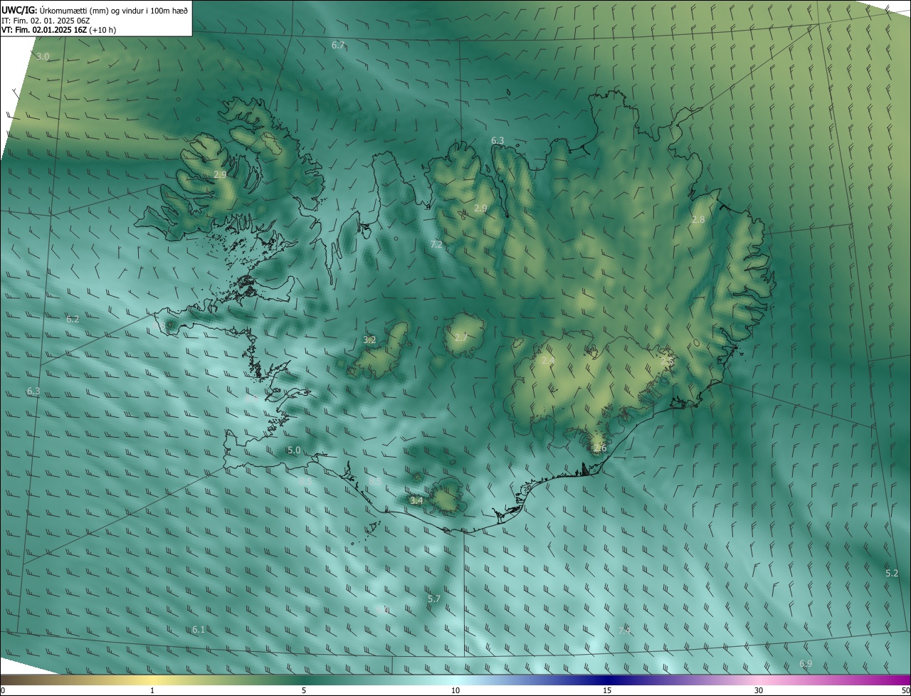Click the 5.7 value label on the map
Screen dimensions: 911x696
pos(434,599)
